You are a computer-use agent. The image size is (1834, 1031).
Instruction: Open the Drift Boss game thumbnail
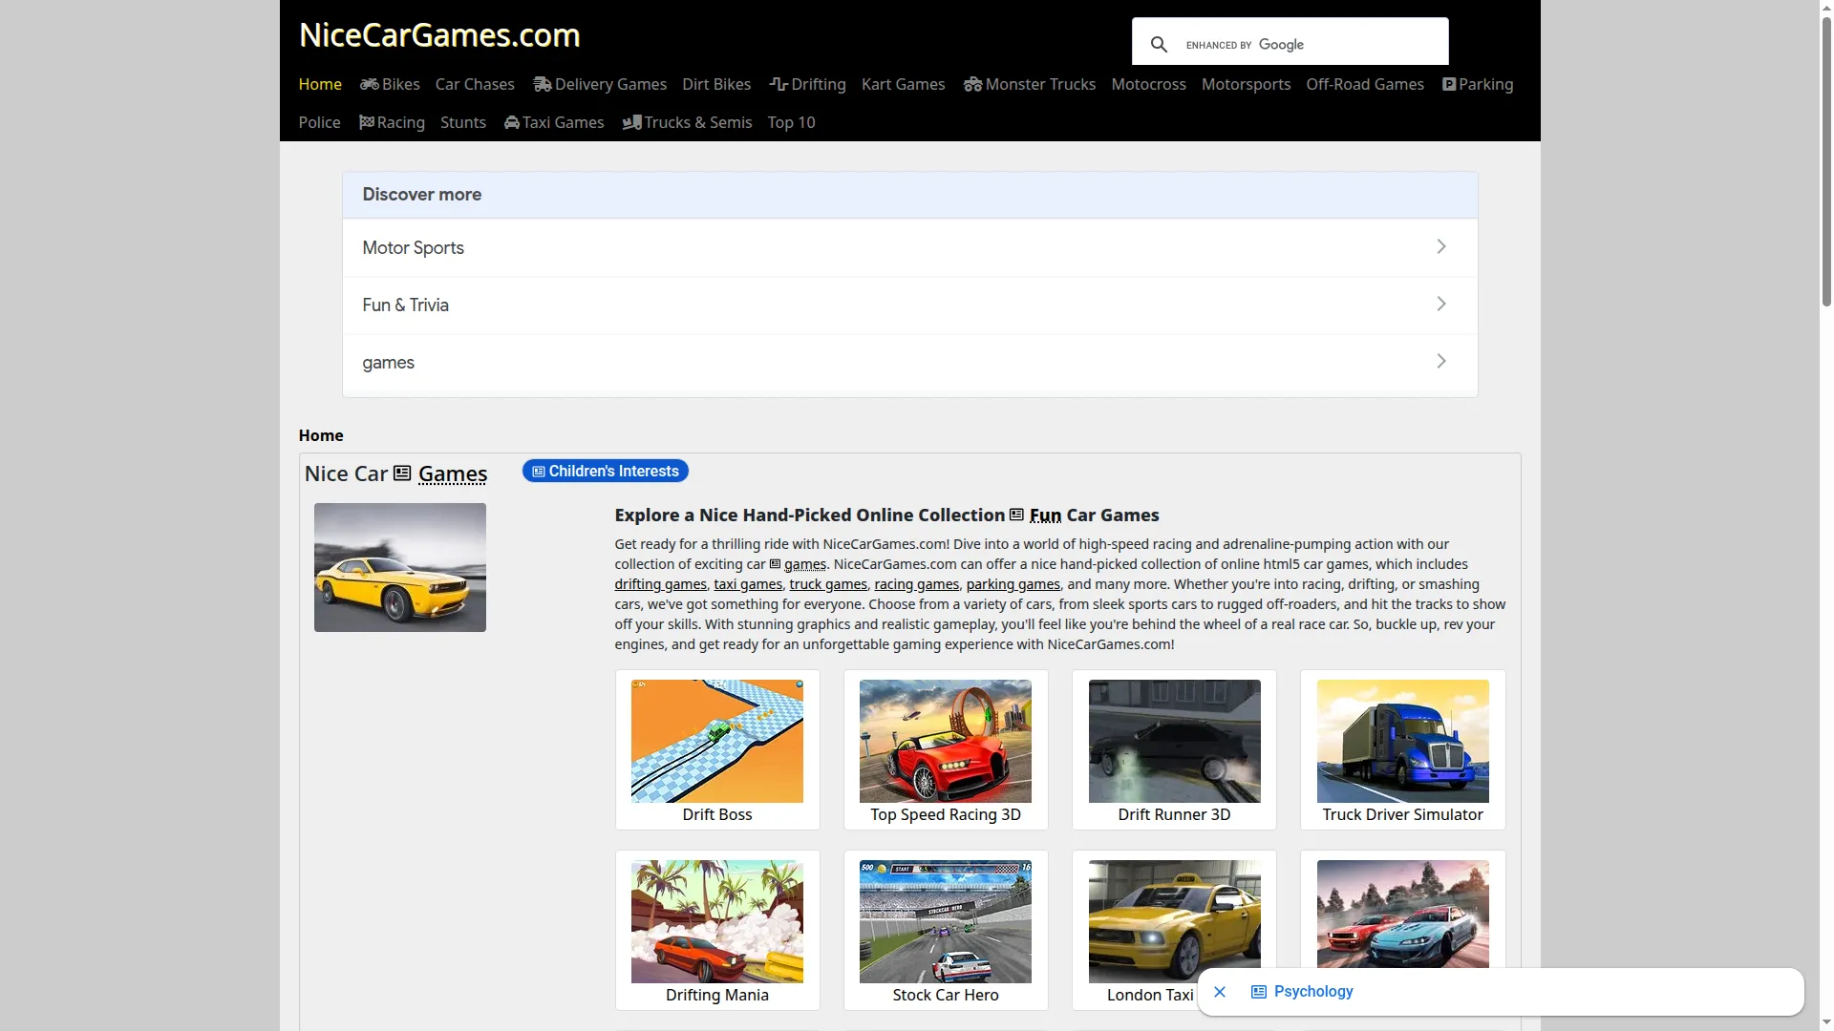pos(717,741)
